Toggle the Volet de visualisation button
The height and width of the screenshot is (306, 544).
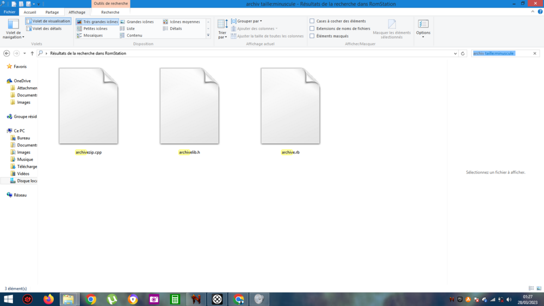tap(48, 21)
